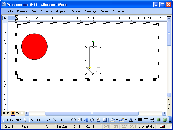Viewport: 173px width, 130px height.
Task: Open the Файл menu
Action: coord(9,11)
